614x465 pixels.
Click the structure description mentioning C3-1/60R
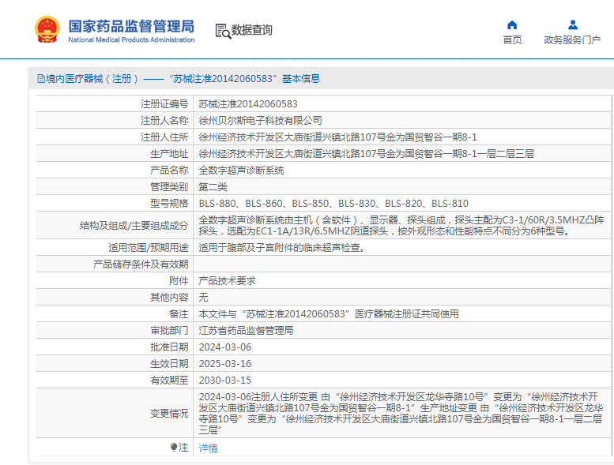(401, 226)
